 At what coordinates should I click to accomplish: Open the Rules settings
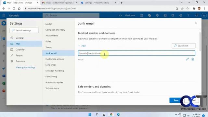pos(58,41)
